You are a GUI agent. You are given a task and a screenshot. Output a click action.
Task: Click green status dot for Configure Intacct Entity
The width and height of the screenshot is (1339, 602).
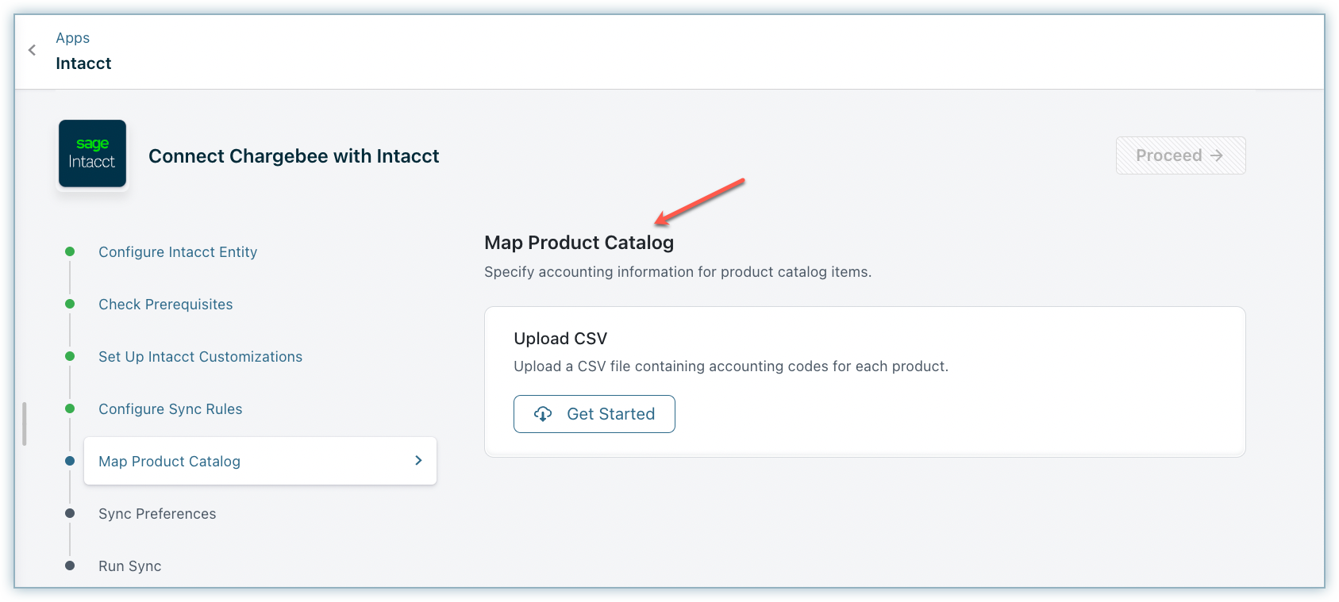pyautogui.click(x=70, y=251)
